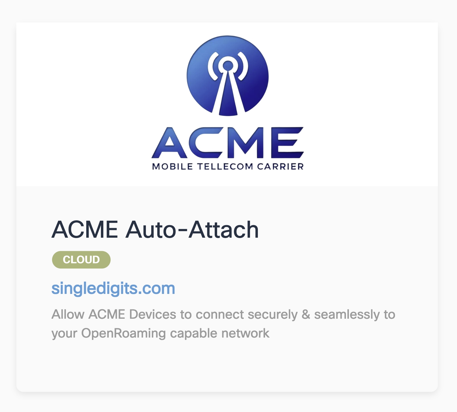
Task: Open the singledigits.com link
Action: (113, 288)
